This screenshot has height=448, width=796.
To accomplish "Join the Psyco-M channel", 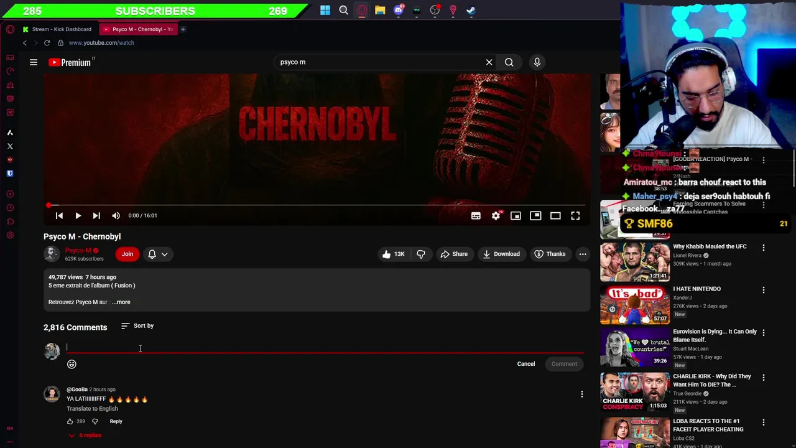I will [127, 254].
